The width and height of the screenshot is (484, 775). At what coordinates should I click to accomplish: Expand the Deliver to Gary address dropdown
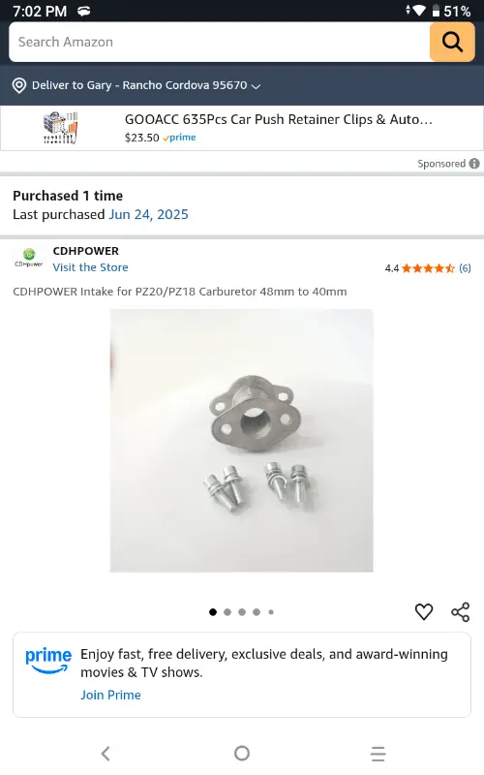[x=256, y=86]
